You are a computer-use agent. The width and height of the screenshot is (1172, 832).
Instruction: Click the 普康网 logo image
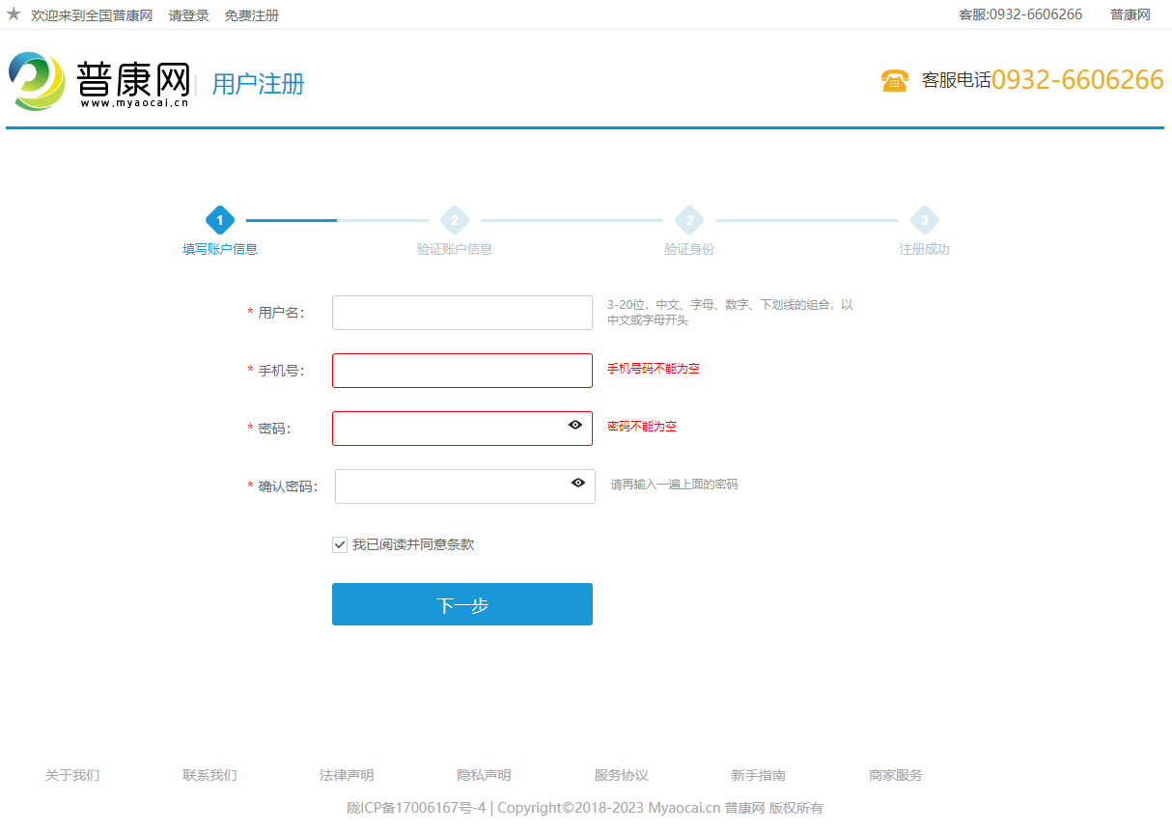coord(98,81)
